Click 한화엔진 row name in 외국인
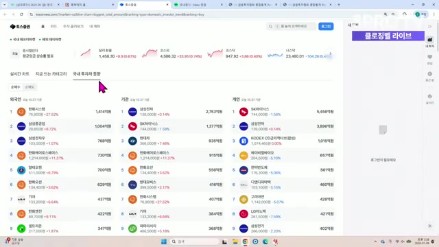 point(35,211)
